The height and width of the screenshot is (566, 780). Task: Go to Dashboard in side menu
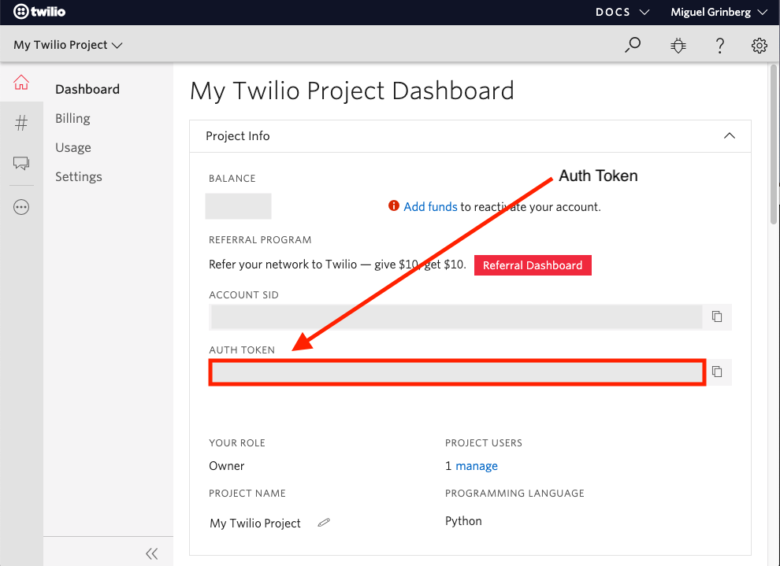[87, 89]
